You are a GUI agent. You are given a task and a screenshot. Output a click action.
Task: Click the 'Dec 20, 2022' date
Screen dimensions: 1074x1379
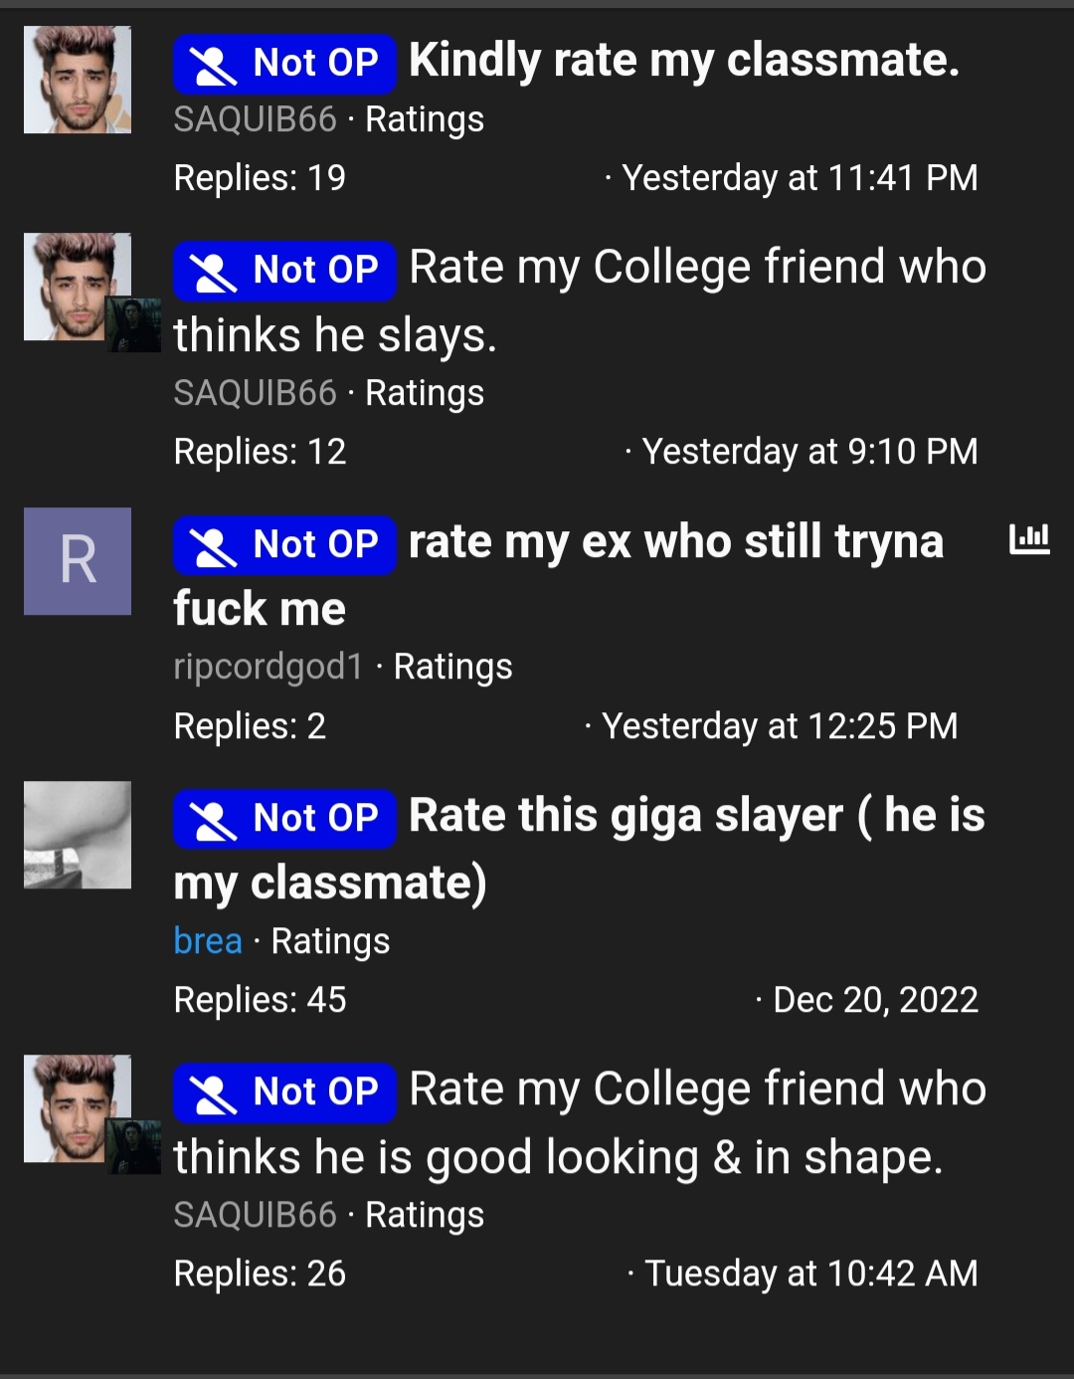(x=875, y=999)
